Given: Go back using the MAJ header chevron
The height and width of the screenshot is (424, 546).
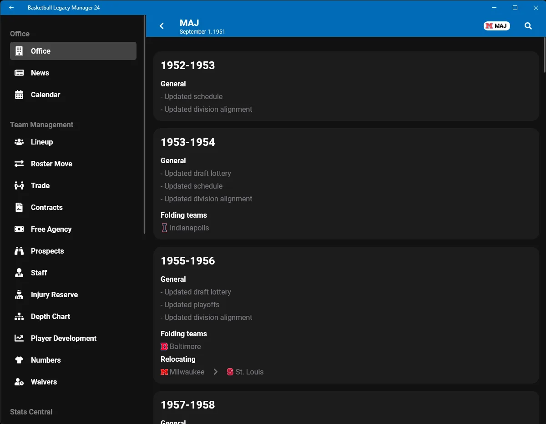Looking at the screenshot, I should coord(162,26).
